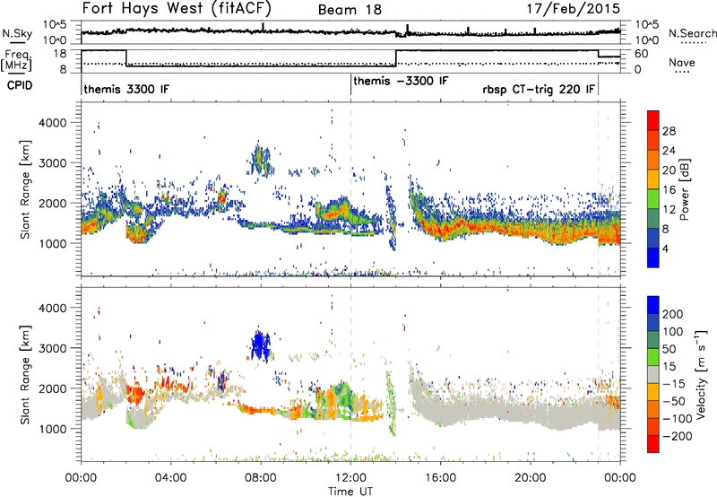Select the 'rbsp CT-trig 220 IF' label
This screenshot has width=717, height=497.
point(534,90)
